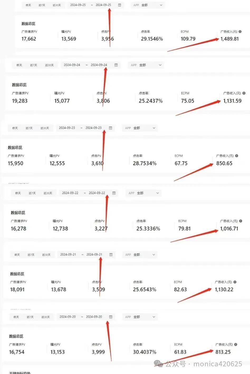
Task: Open calendar icon for 2024-09-23 date range
Action: 110,128
